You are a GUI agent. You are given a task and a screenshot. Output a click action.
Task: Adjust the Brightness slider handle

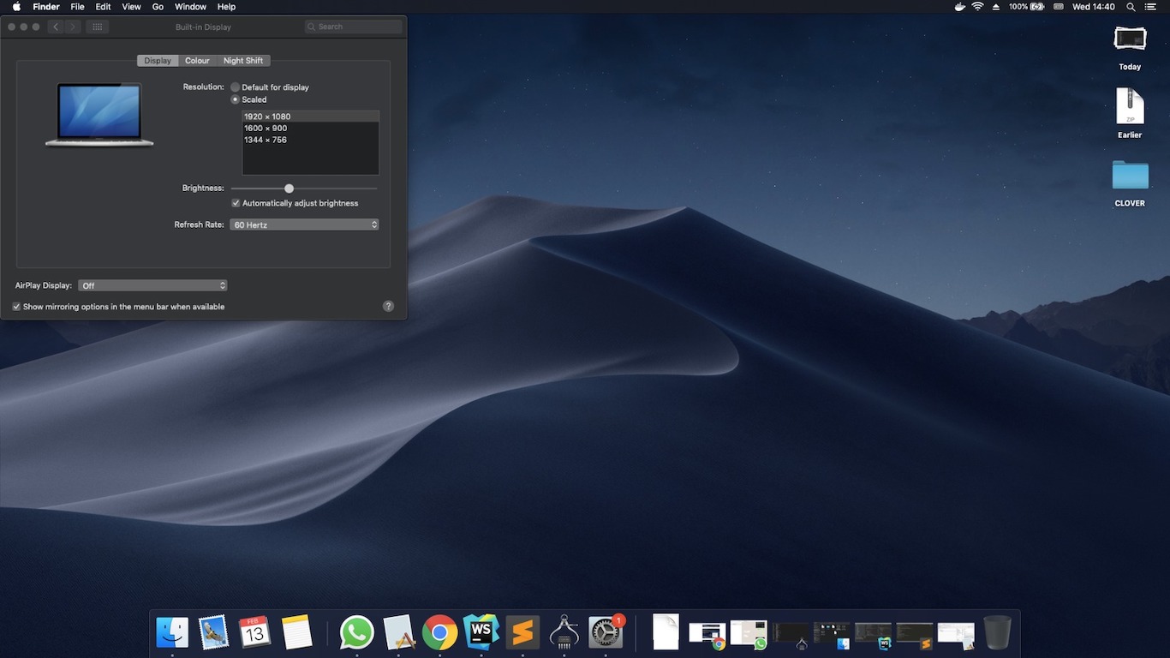click(290, 188)
